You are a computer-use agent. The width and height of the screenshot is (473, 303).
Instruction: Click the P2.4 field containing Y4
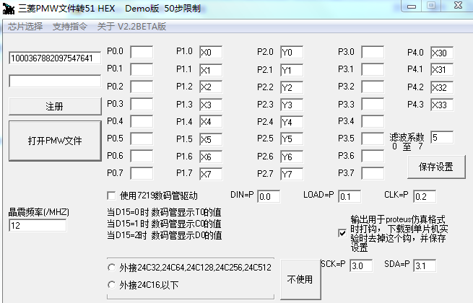pos(292,122)
